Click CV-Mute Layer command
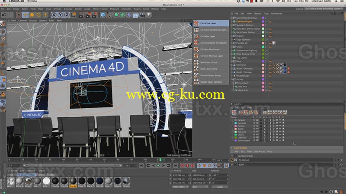Viewport: 346px width, 194px height. coord(211,36)
